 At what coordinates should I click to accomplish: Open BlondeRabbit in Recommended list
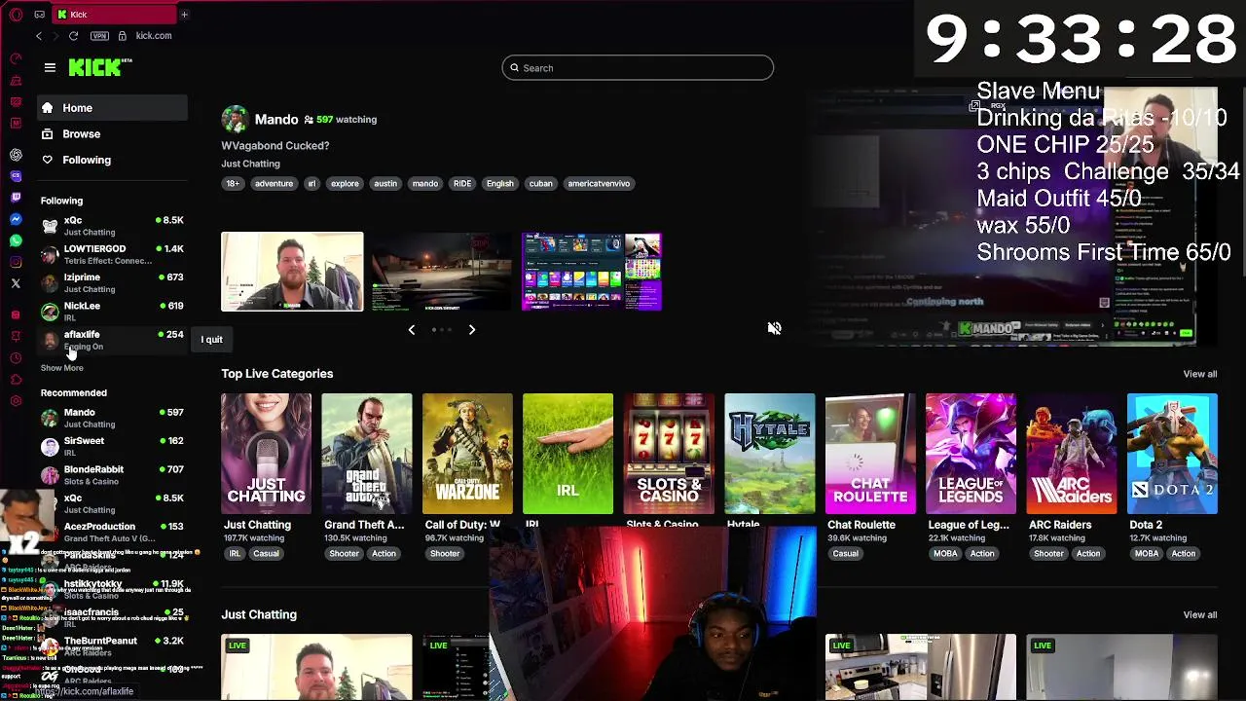pyautogui.click(x=112, y=474)
